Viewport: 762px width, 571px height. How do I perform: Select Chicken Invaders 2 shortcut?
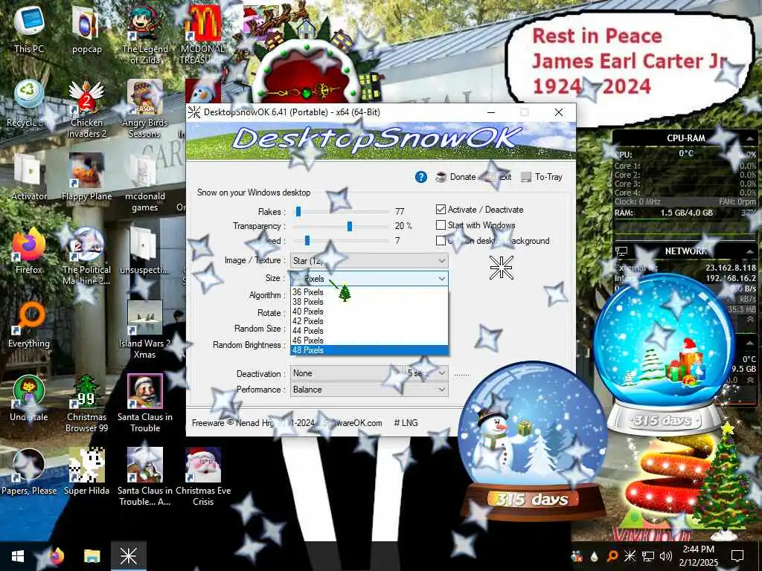pyautogui.click(x=86, y=110)
